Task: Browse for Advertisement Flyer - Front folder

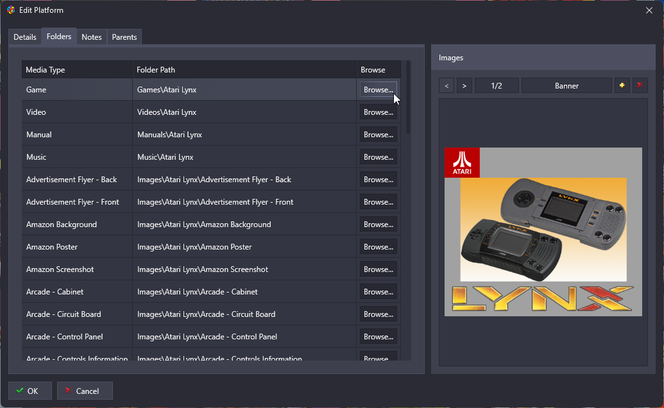Action: click(378, 202)
